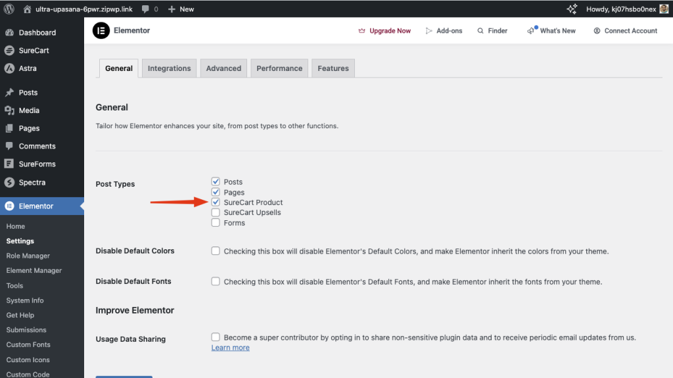Open the Performance tab
This screenshot has width=673, height=378.
279,68
